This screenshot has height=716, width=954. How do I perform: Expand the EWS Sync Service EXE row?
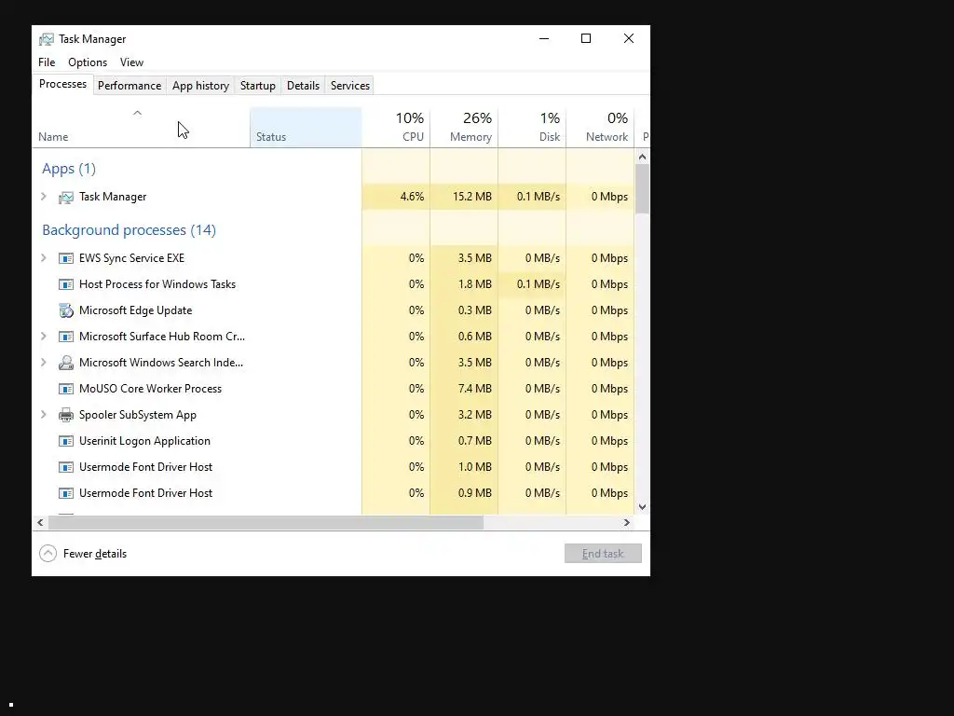click(x=44, y=258)
